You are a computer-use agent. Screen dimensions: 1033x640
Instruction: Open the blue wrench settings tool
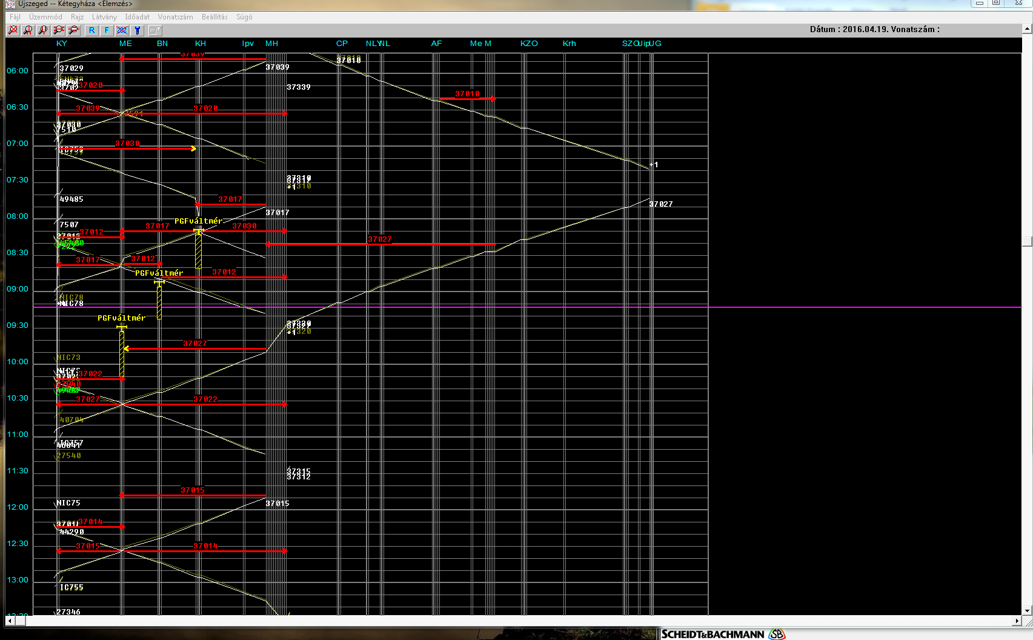(138, 30)
